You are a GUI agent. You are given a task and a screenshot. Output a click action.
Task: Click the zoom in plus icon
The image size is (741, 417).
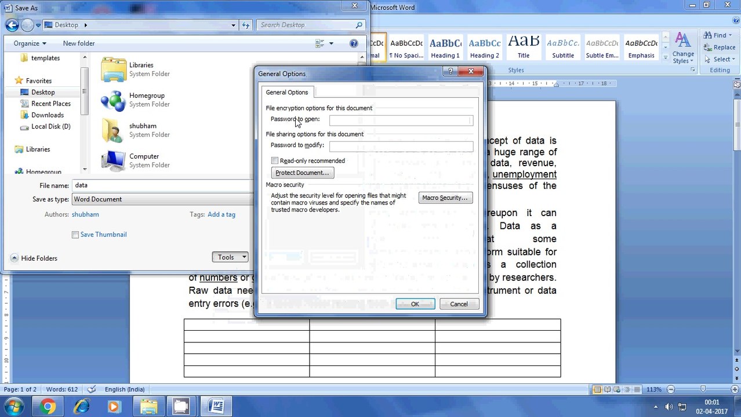coord(735,389)
